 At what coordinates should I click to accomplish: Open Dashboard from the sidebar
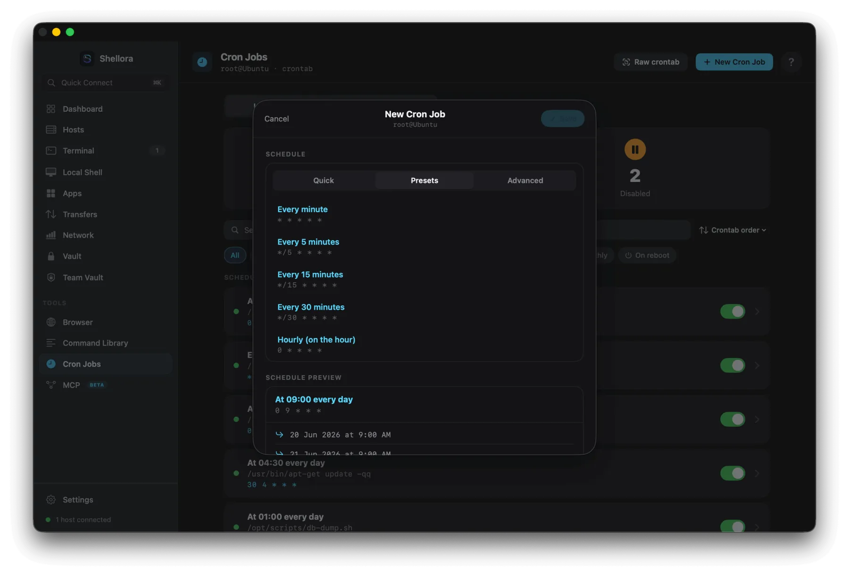[x=105, y=109]
